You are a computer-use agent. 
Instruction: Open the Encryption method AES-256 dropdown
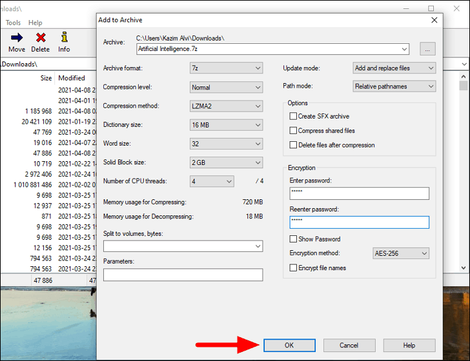click(x=401, y=253)
